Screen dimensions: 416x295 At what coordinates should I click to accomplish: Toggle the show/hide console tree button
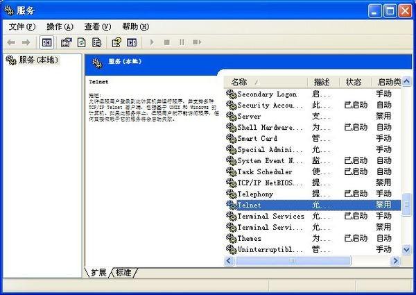tap(46, 42)
